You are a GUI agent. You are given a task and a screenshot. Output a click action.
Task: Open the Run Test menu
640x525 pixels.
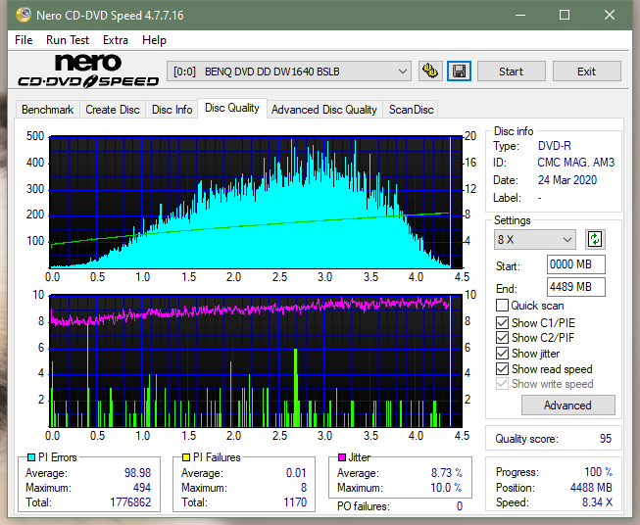coord(68,40)
